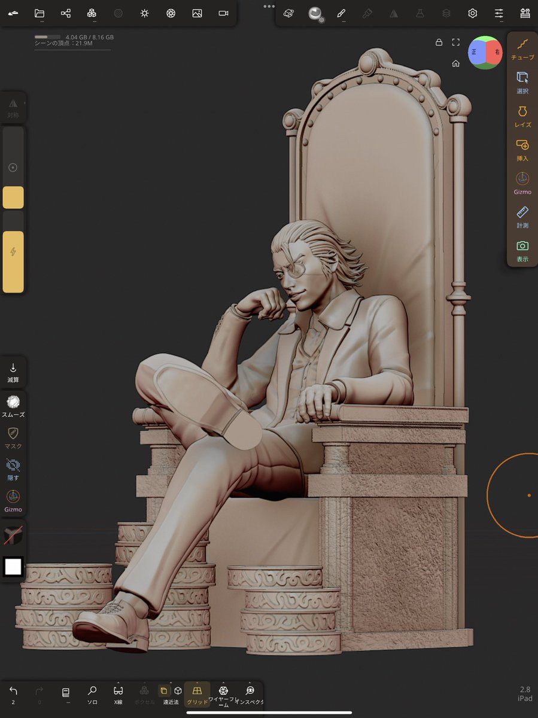The width and height of the screenshot is (538, 718).
Task: Open the top-right Debug menu icon
Action: pyautogui.click(x=525, y=13)
